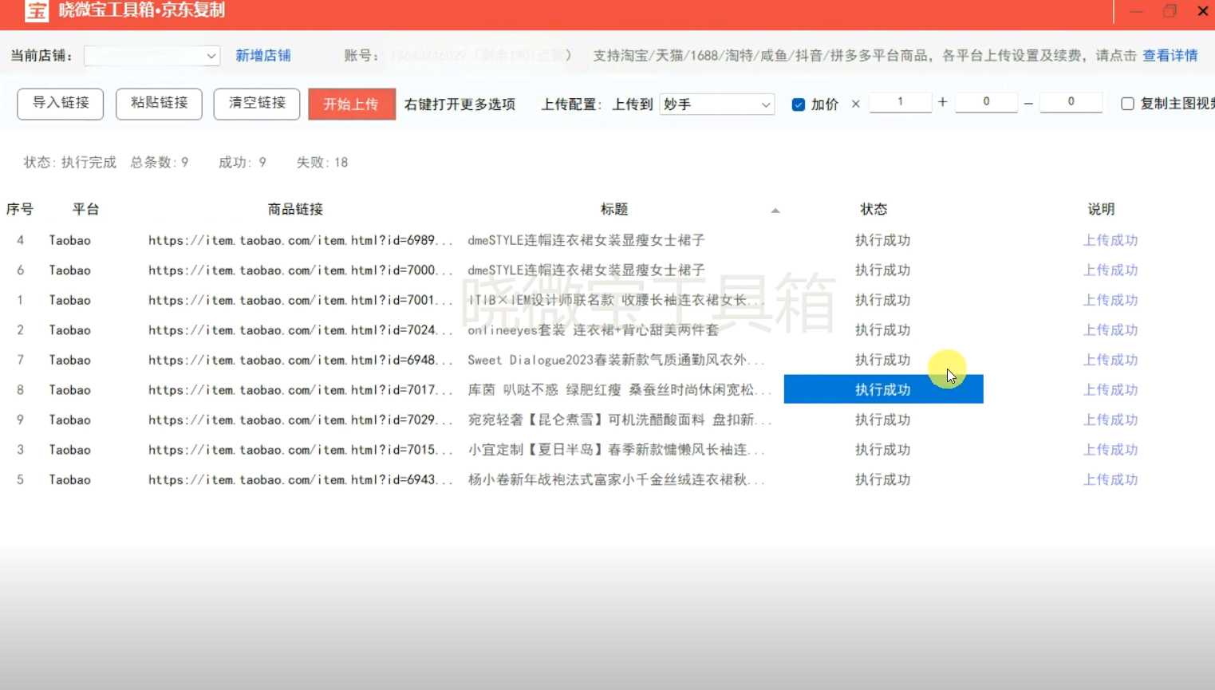Click the 总条数: 9 status text

pyautogui.click(x=160, y=162)
